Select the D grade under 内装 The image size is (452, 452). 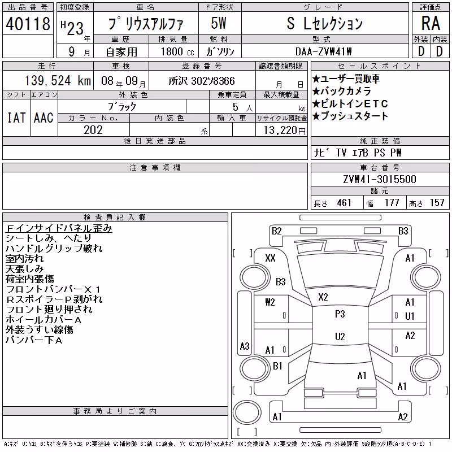coord(440,51)
